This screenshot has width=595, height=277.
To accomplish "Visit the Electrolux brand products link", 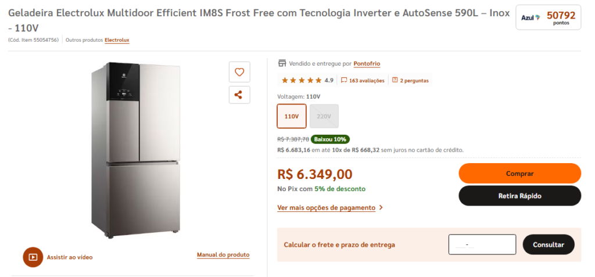I will (x=117, y=40).
